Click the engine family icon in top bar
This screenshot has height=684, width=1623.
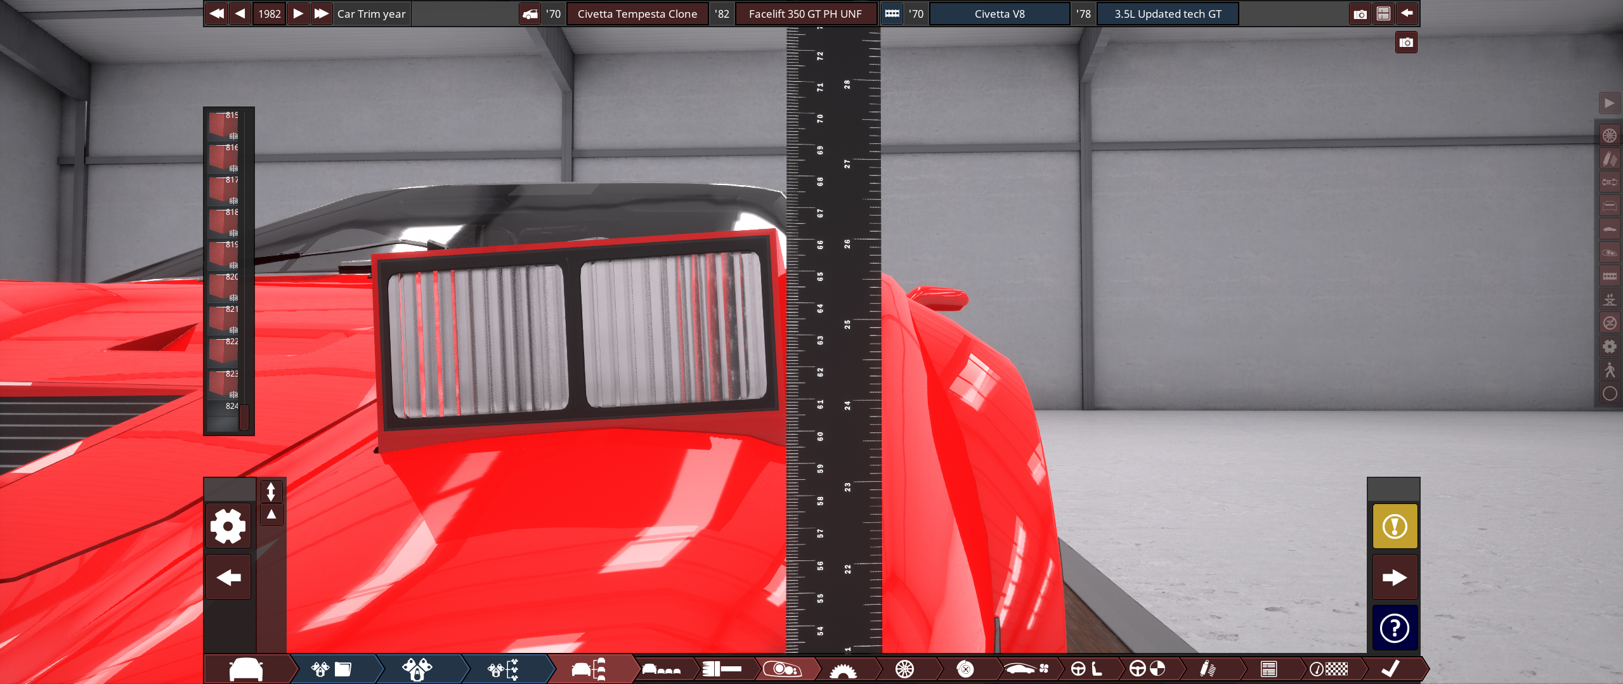pos(892,14)
